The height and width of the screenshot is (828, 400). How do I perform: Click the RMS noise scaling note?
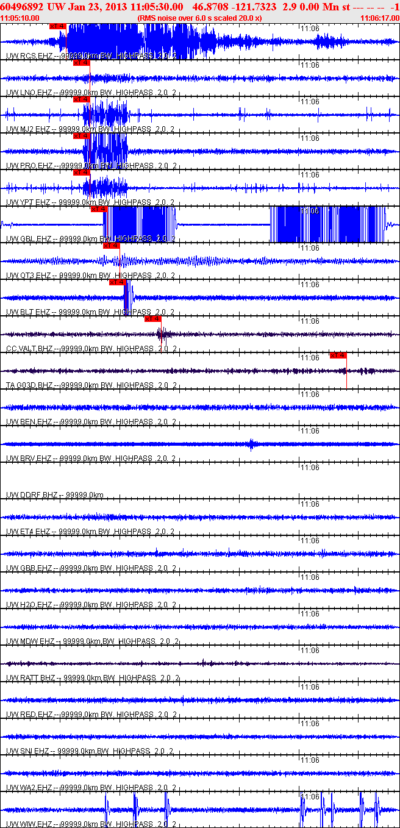tap(200, 18)
